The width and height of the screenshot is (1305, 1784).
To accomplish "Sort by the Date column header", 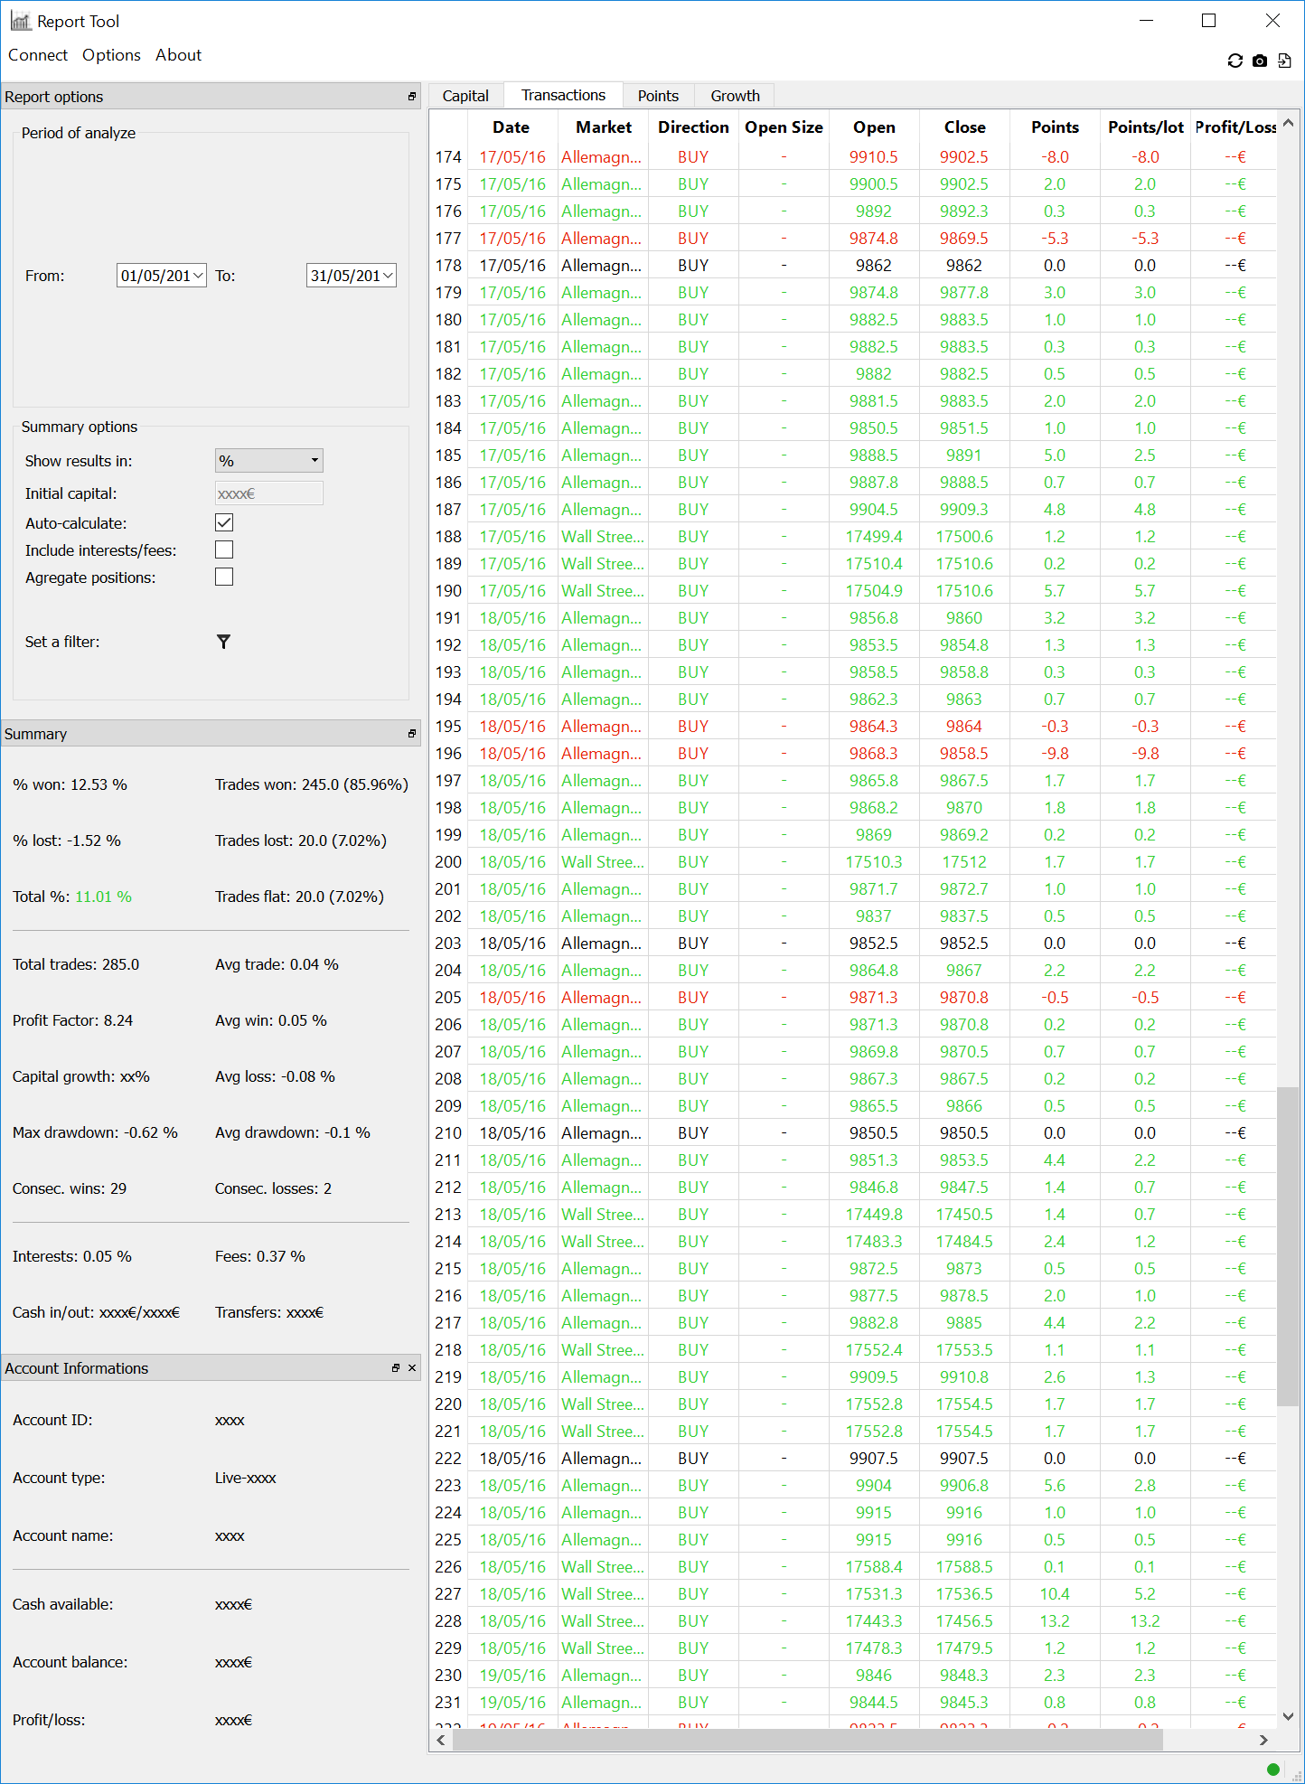I will [x=512, y=127].
